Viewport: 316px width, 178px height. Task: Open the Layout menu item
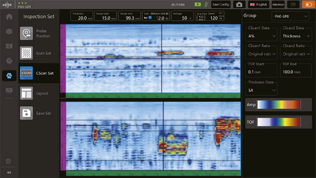[39, 93]
